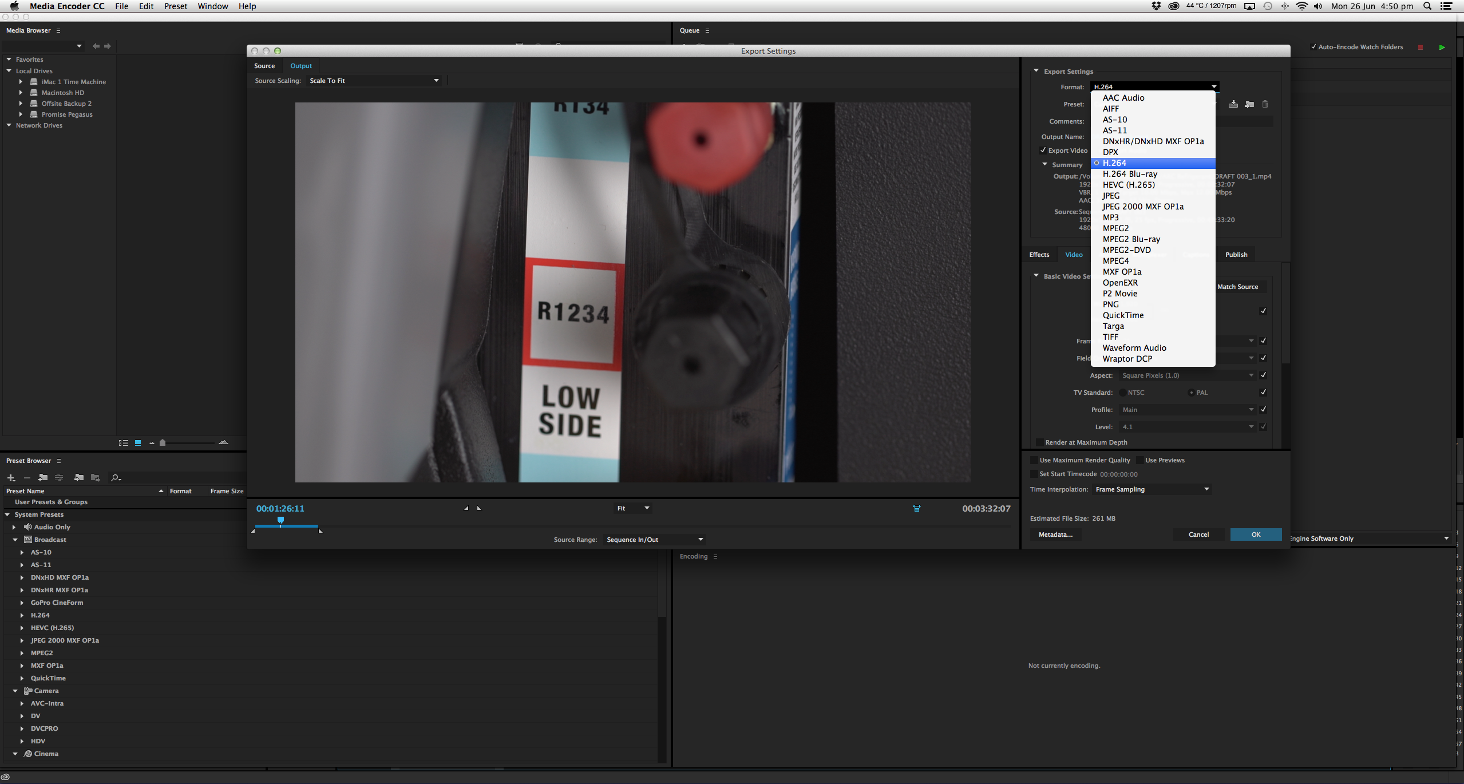Click the export presets folder icon

pos(96,477)
